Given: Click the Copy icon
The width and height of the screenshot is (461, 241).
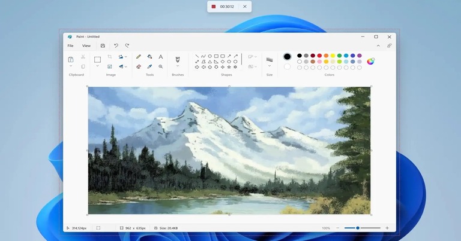Looking at the screenshot, I should (x=83, y=67).
